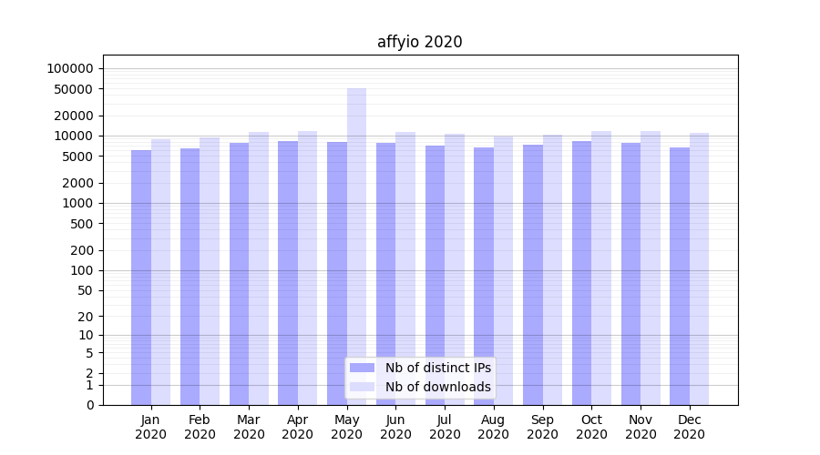Click the March distinct IPs bar
The image size is (820, 455).
coord(239,273)
